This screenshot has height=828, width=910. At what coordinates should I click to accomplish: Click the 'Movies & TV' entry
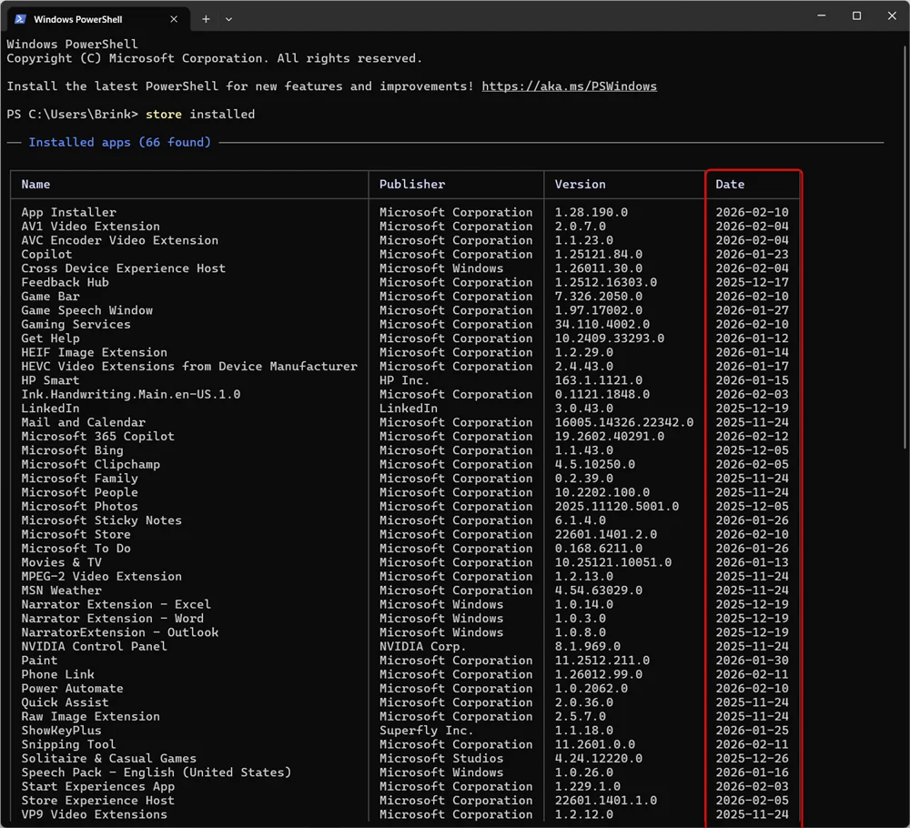pos(62,562)
